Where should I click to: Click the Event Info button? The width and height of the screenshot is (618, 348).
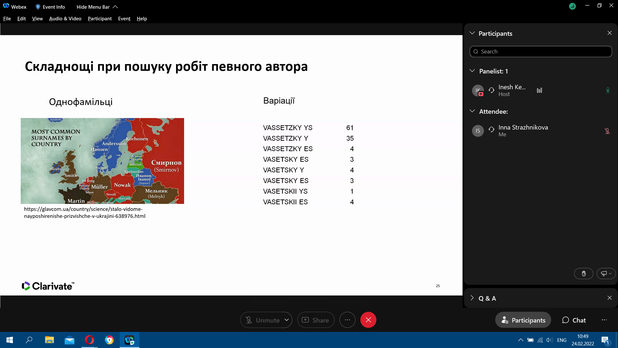coord(50,7)
